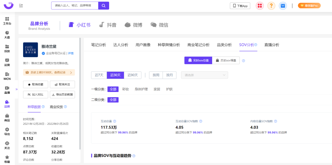
Task: Open the 达人分析 tab
Action: 121,45
